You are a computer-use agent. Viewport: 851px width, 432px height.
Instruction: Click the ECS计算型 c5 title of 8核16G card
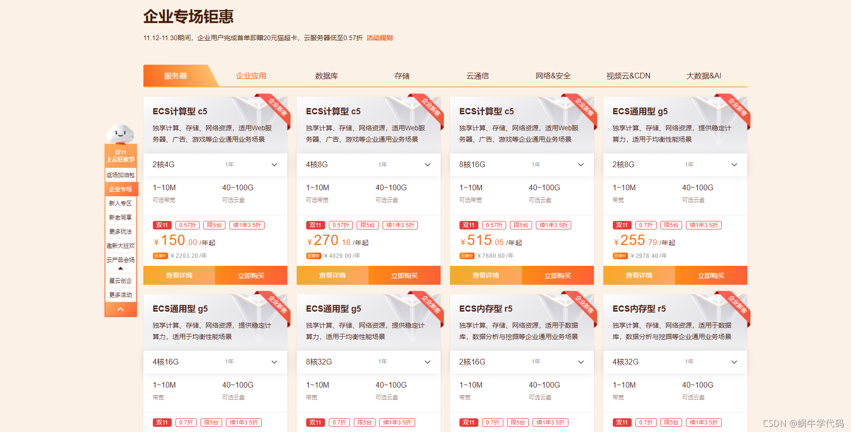coord(486,111)
